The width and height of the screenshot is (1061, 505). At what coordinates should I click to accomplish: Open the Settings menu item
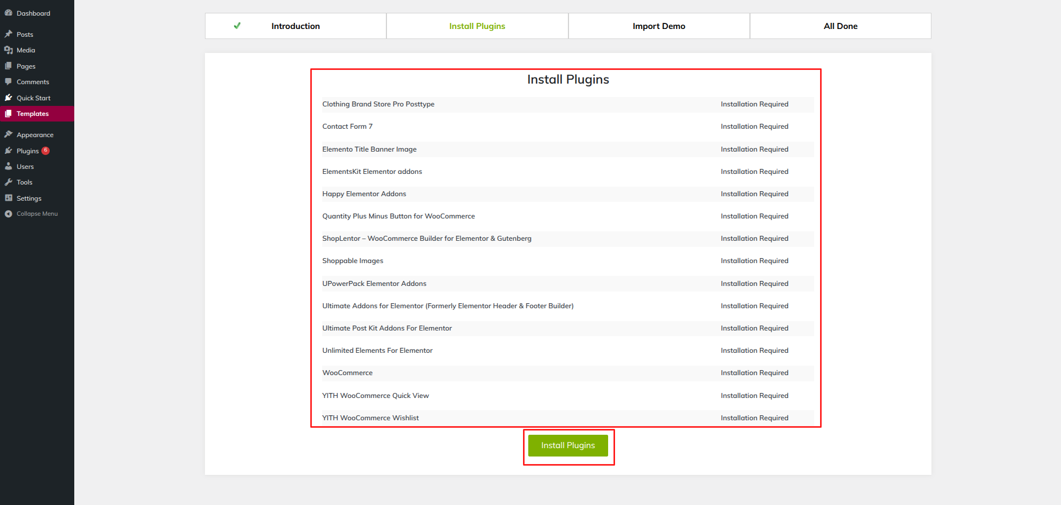coord(37,198)
